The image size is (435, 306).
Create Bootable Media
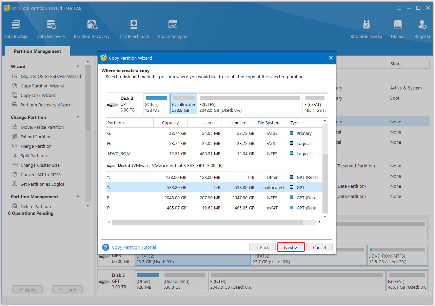[366, 29]
